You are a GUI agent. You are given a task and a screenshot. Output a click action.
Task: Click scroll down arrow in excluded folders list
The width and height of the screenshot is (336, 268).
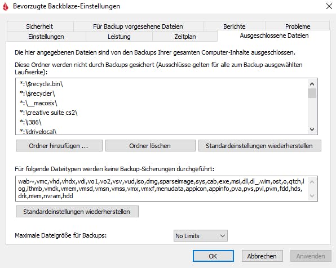(x=312, y=129)
